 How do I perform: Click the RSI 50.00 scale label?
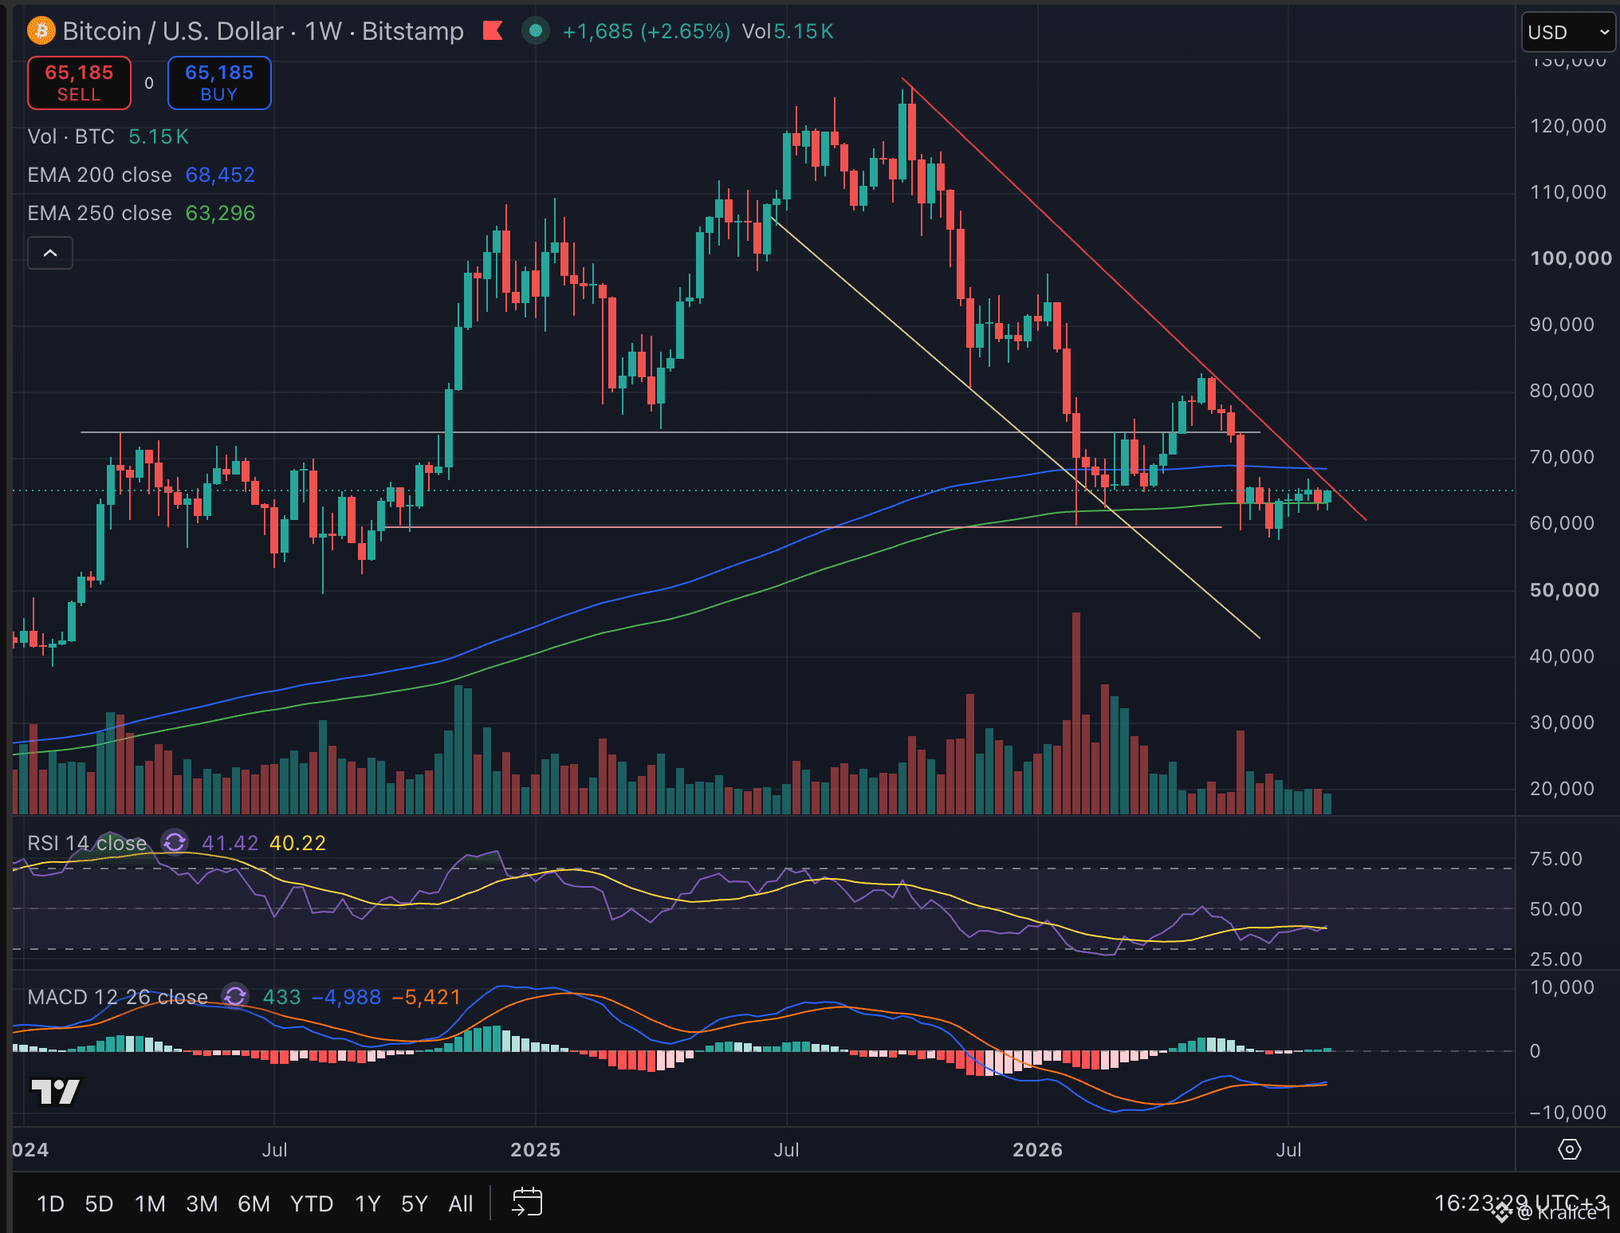[x=1555, y=908]
